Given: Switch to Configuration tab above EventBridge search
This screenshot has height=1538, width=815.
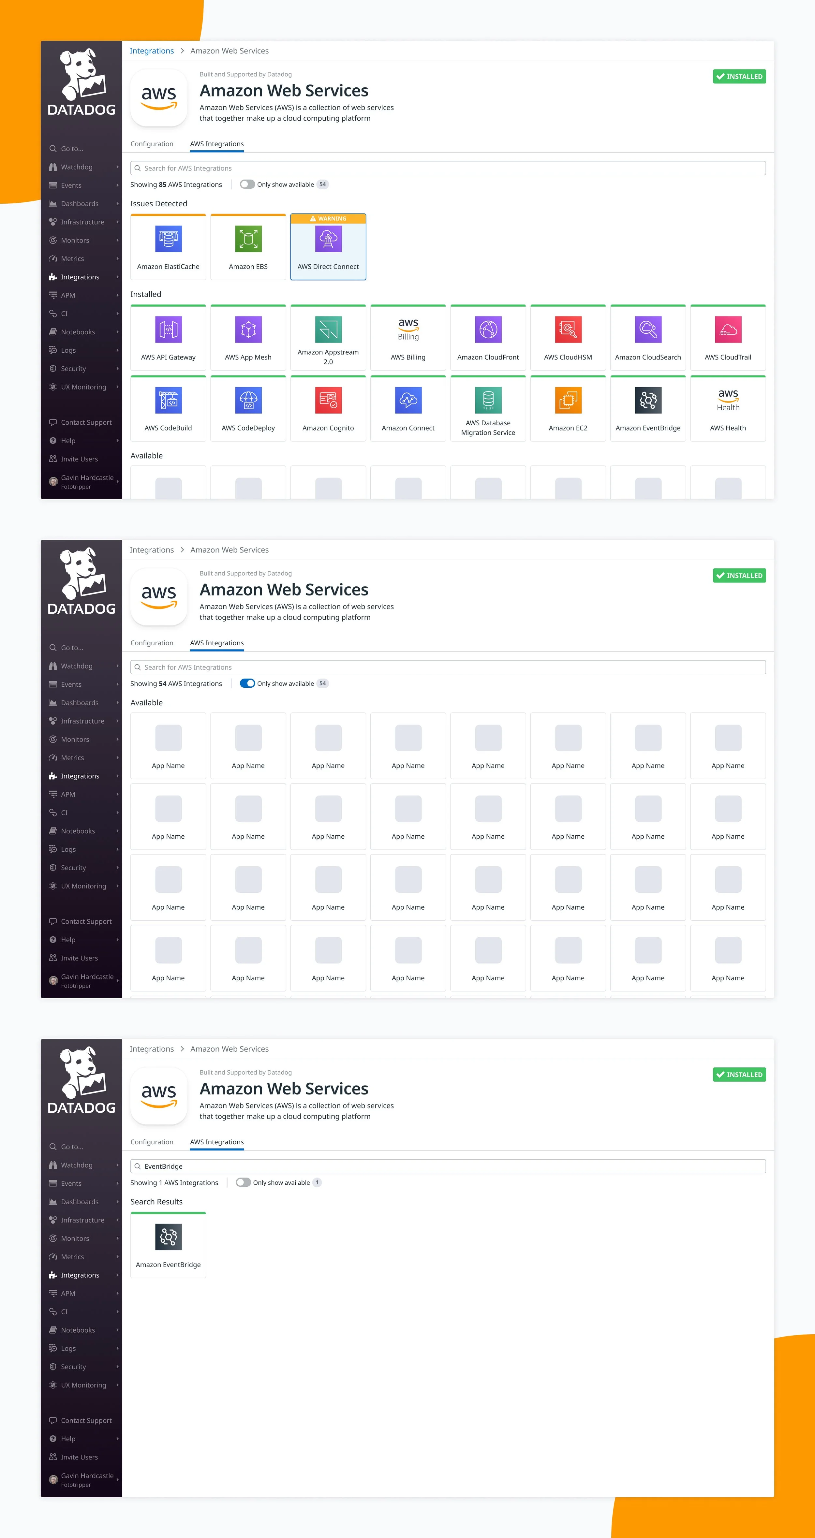Looking at the screenshot, I should [152, 1142].
